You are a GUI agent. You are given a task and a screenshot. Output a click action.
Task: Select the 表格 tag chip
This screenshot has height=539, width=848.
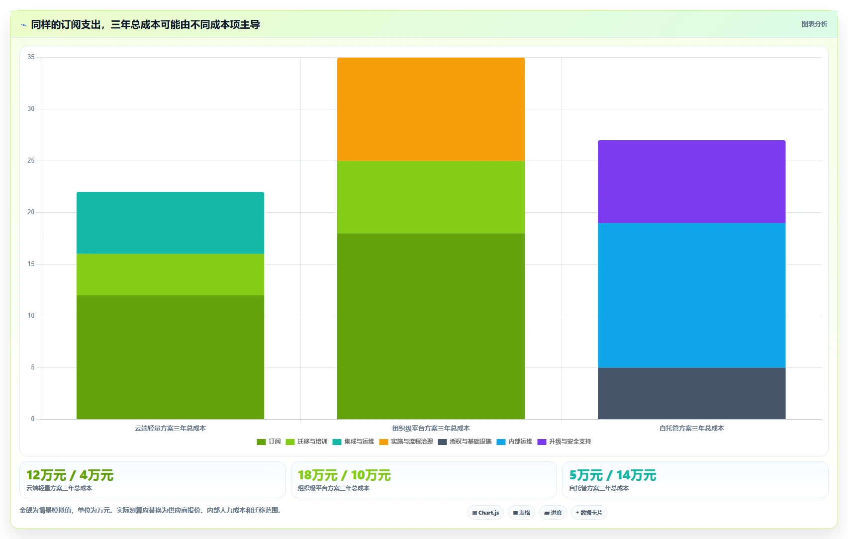tap(521, 513)
